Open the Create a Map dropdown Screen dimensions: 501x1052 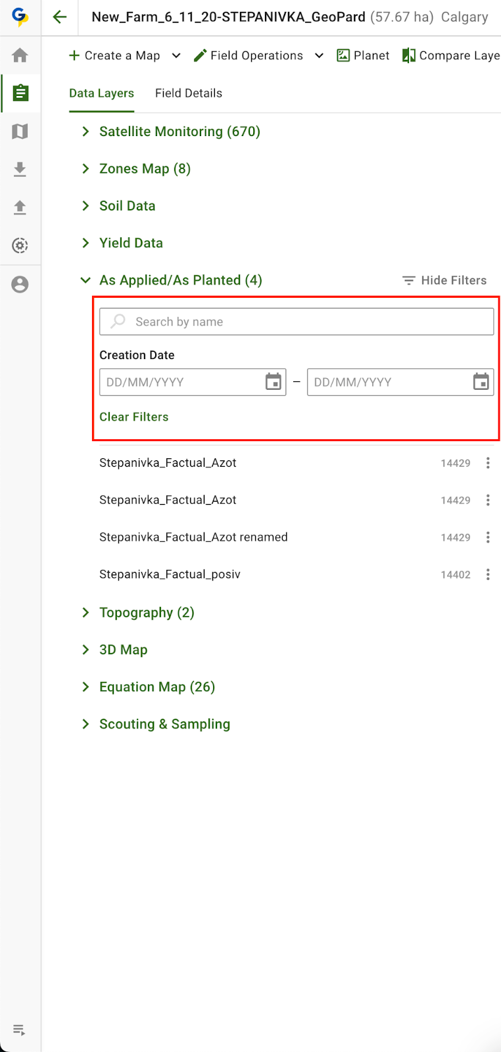(176, 56)
